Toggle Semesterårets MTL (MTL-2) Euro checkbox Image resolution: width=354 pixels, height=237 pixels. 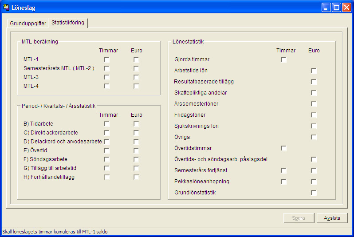coord(136,68)
